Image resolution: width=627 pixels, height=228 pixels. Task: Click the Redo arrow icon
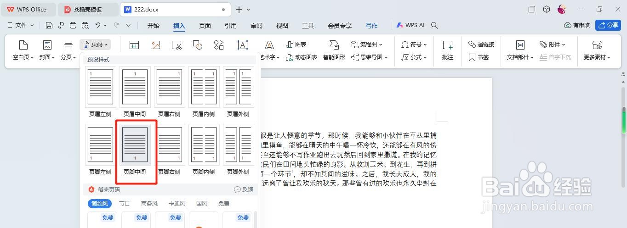click(x=116, y=25)
